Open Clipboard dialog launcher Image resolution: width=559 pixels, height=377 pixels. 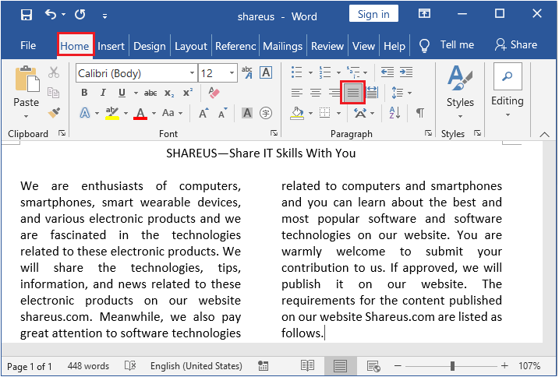coord(62,133)
